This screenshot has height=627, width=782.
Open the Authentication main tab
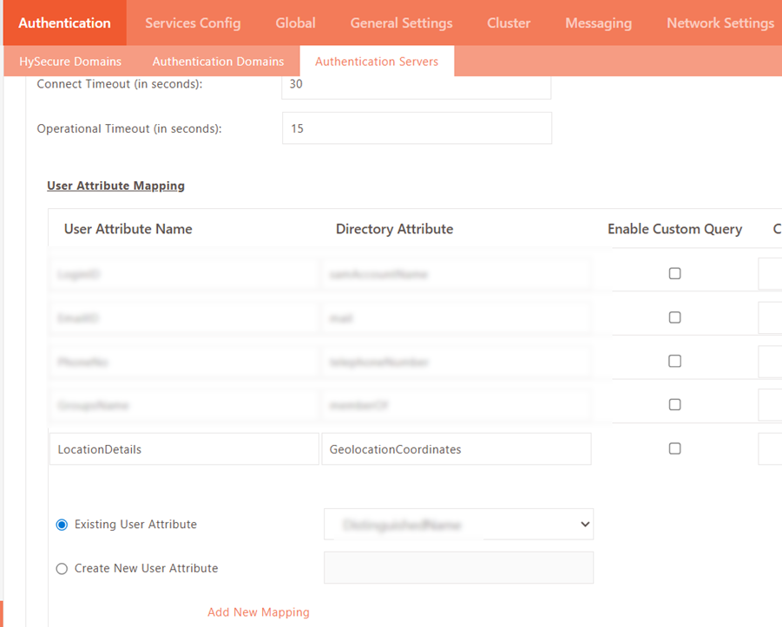[x=64, y=23]
